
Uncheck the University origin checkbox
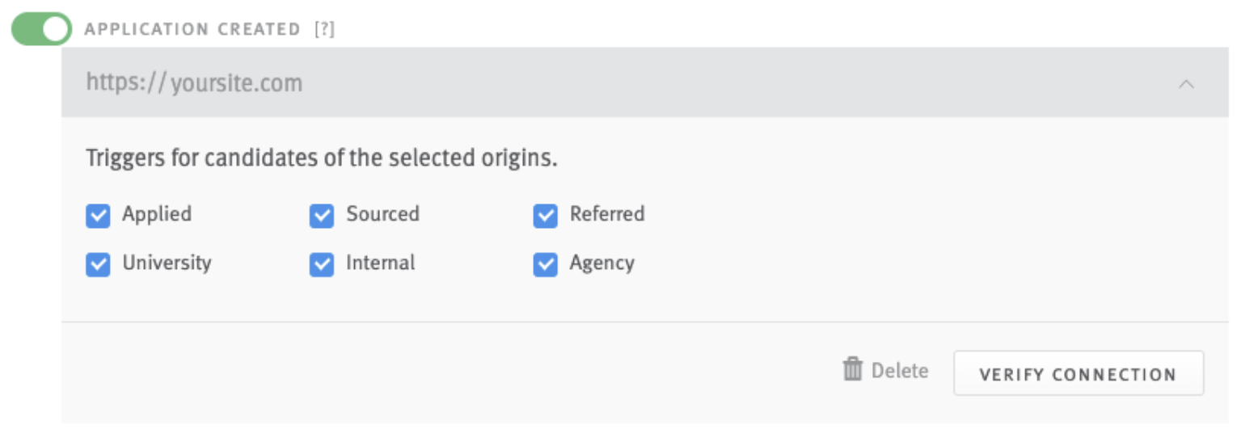pos(98,264)
